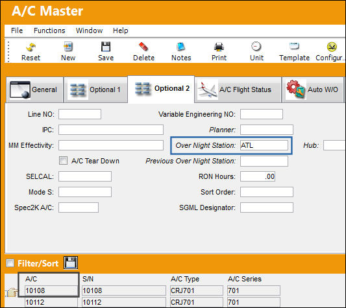Click the Hub input field
This screenshot has width=346, height=308.
(334, 145)
